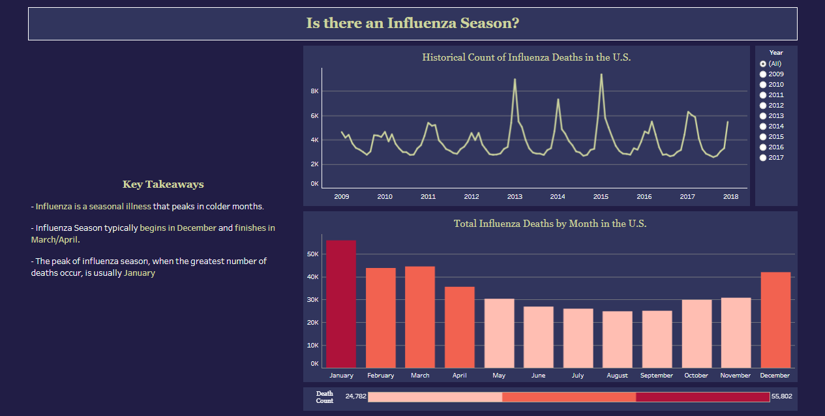Viewport: 825px width, 416px height.
Task: Select year 2012 in the Year filter
Action: coord(763,105)
